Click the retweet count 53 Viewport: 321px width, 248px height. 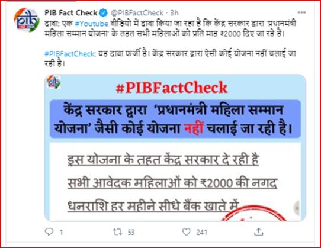131,232
